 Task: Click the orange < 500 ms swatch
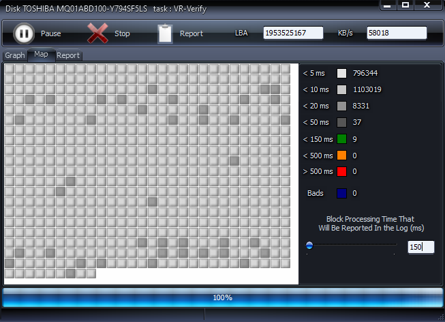[341, 156]
